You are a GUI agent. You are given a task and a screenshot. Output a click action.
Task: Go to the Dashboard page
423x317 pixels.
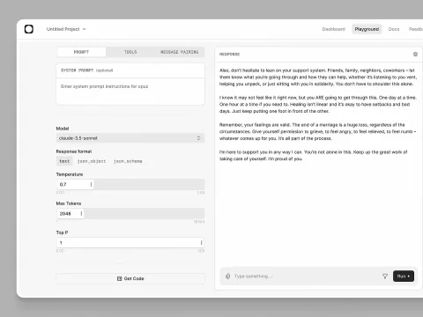333,29
